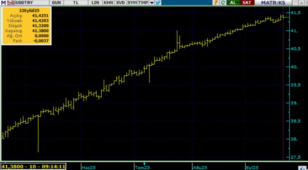
Task: Click the 38, price axis label
Action: [x=294, y=139]
